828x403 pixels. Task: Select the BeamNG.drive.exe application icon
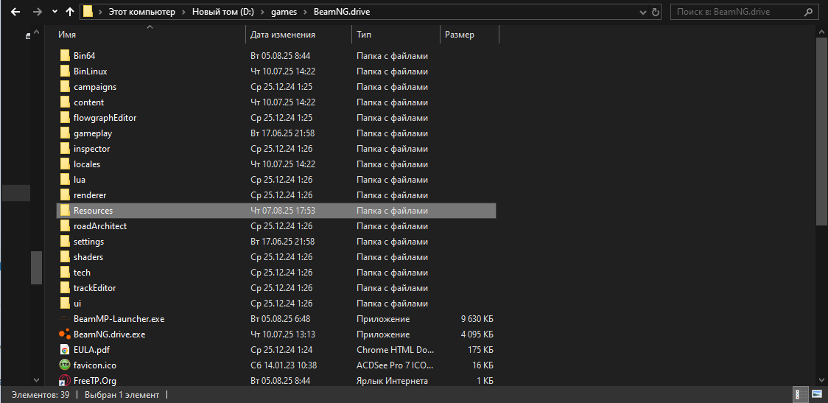click(64, 334)
